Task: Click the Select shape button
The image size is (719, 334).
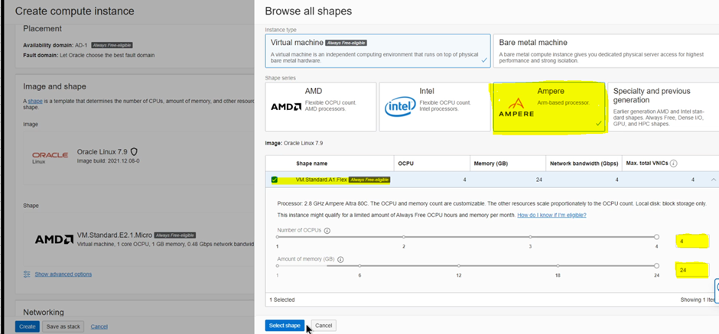Action: pyautogui.click(x=285, y=326)
